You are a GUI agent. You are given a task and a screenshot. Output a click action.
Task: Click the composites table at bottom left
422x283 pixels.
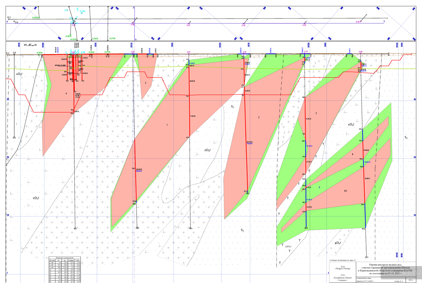65,270
